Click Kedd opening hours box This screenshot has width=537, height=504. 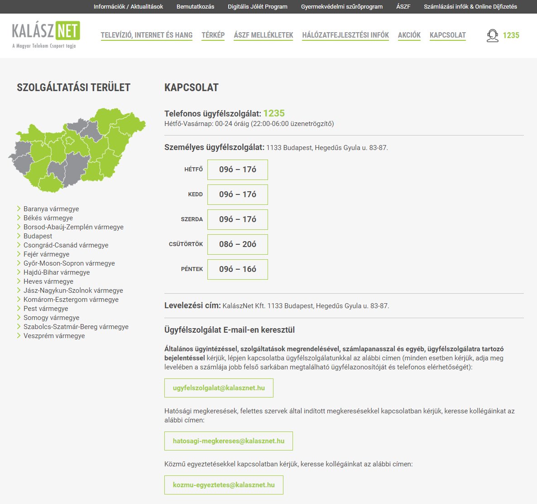click(238, 195)
